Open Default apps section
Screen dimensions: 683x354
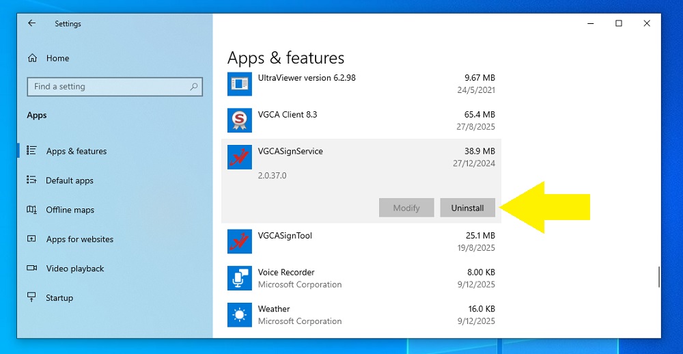click(69, 180)
